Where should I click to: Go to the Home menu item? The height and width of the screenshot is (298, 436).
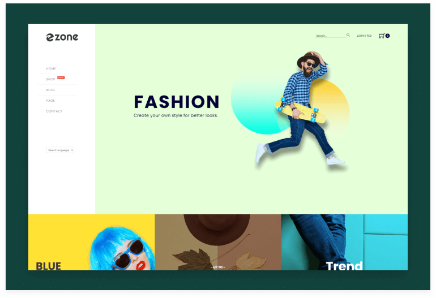[51, 68]
